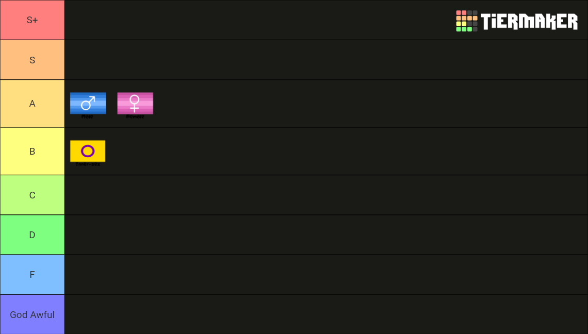Click the green D tier label
This screenshot has width=588, height=334.
click(x=32, y=235)
